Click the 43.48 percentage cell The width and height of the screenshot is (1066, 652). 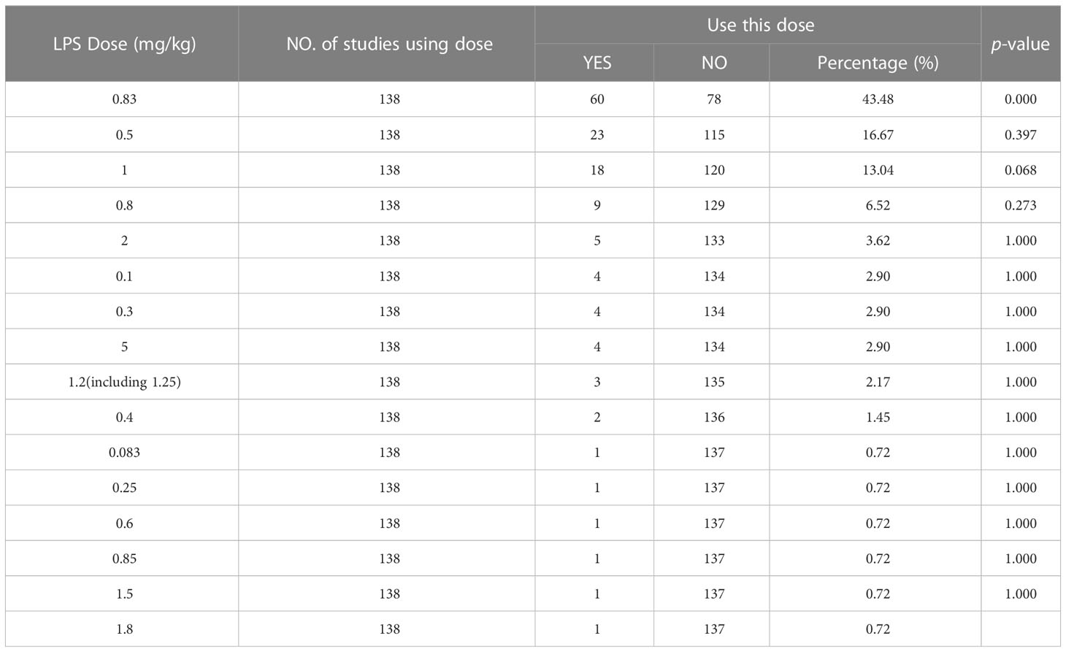pyautogui.click(x=875, y=99)
